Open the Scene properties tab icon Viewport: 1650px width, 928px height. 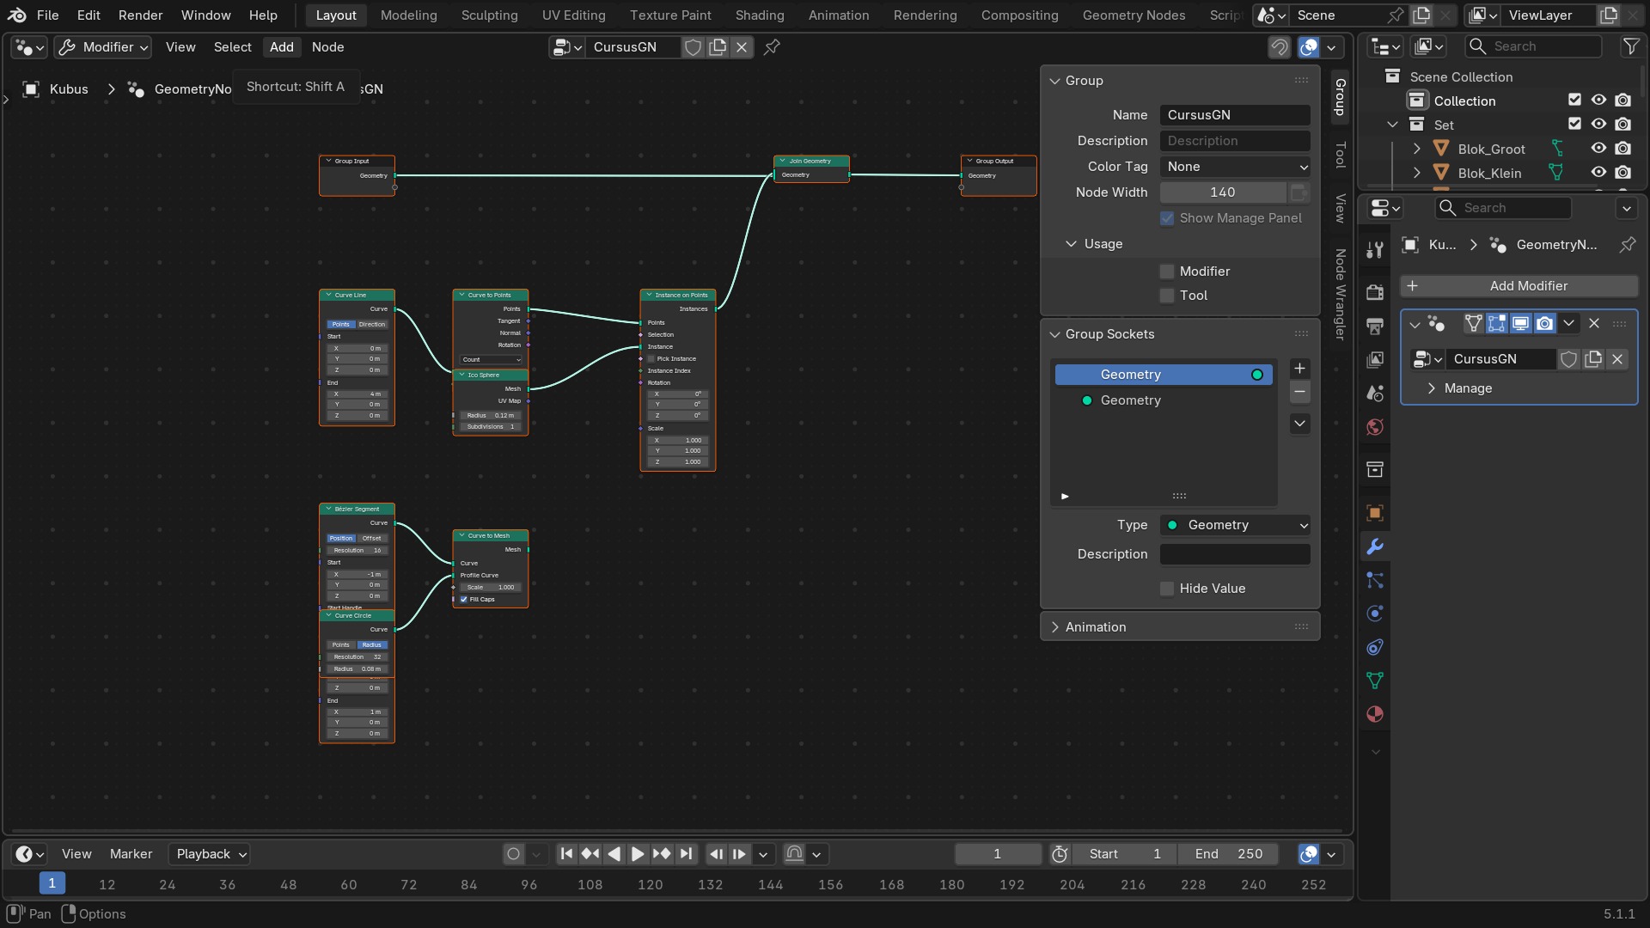click(x=1375, y=394)
